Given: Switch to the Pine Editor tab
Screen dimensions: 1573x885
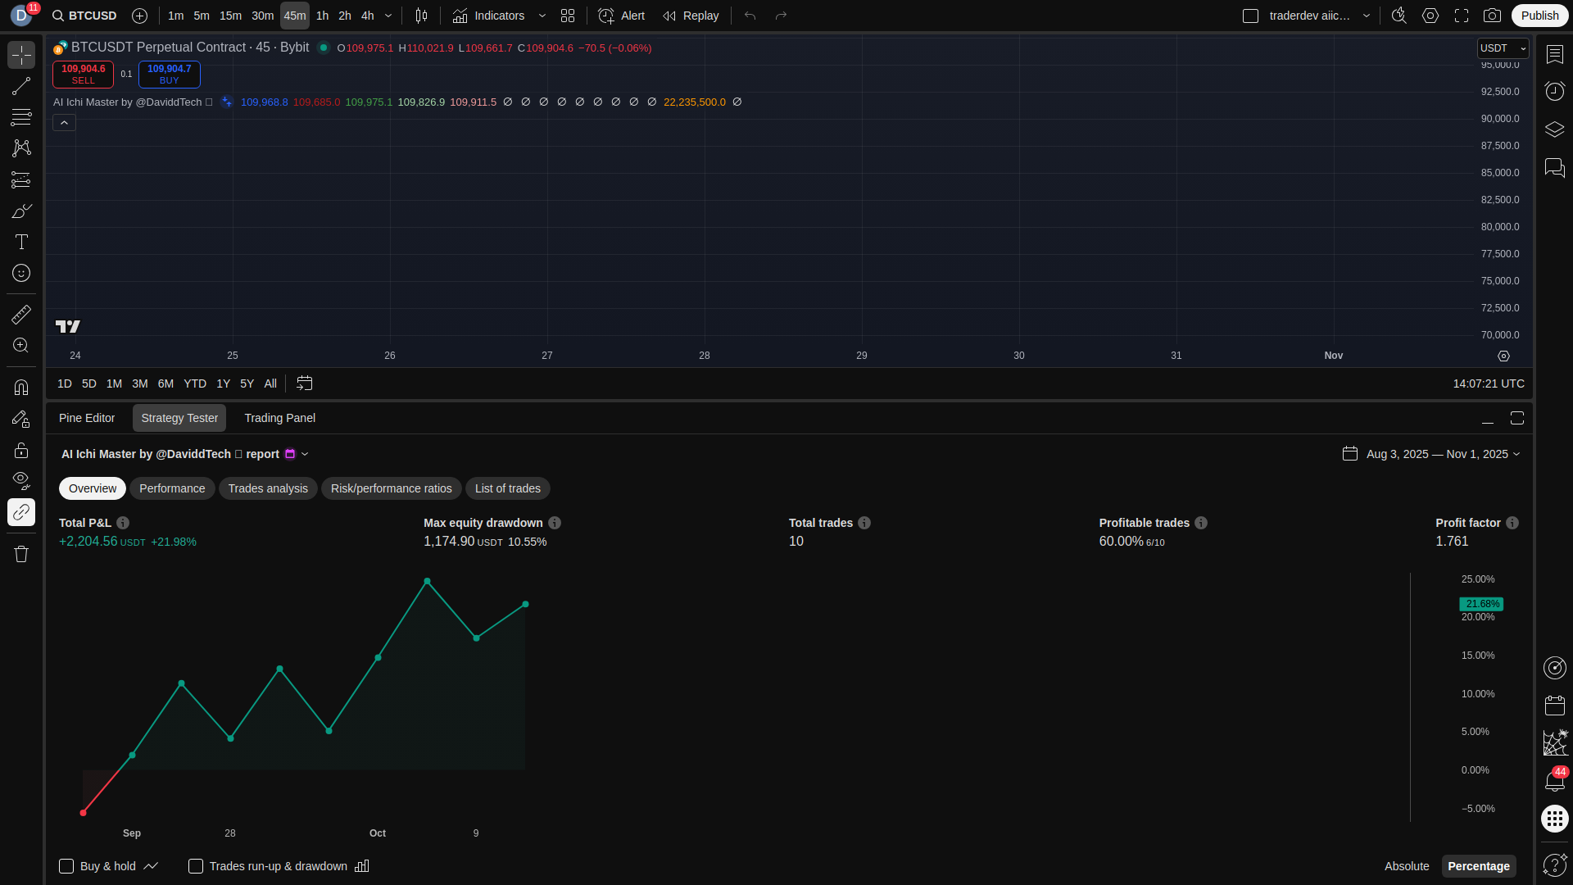Looking at the screenshot, I should (87, 418).
